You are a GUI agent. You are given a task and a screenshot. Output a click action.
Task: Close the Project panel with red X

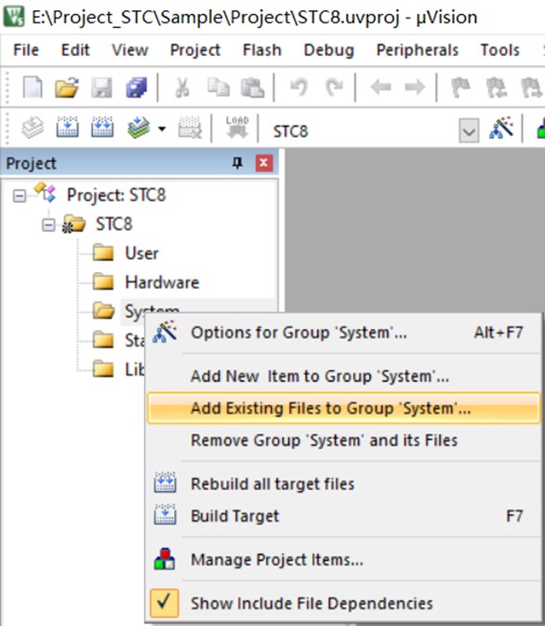coord(264,163)
